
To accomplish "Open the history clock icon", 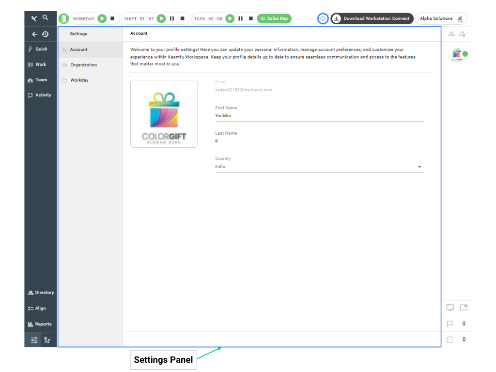I will (x=45, y=34).
